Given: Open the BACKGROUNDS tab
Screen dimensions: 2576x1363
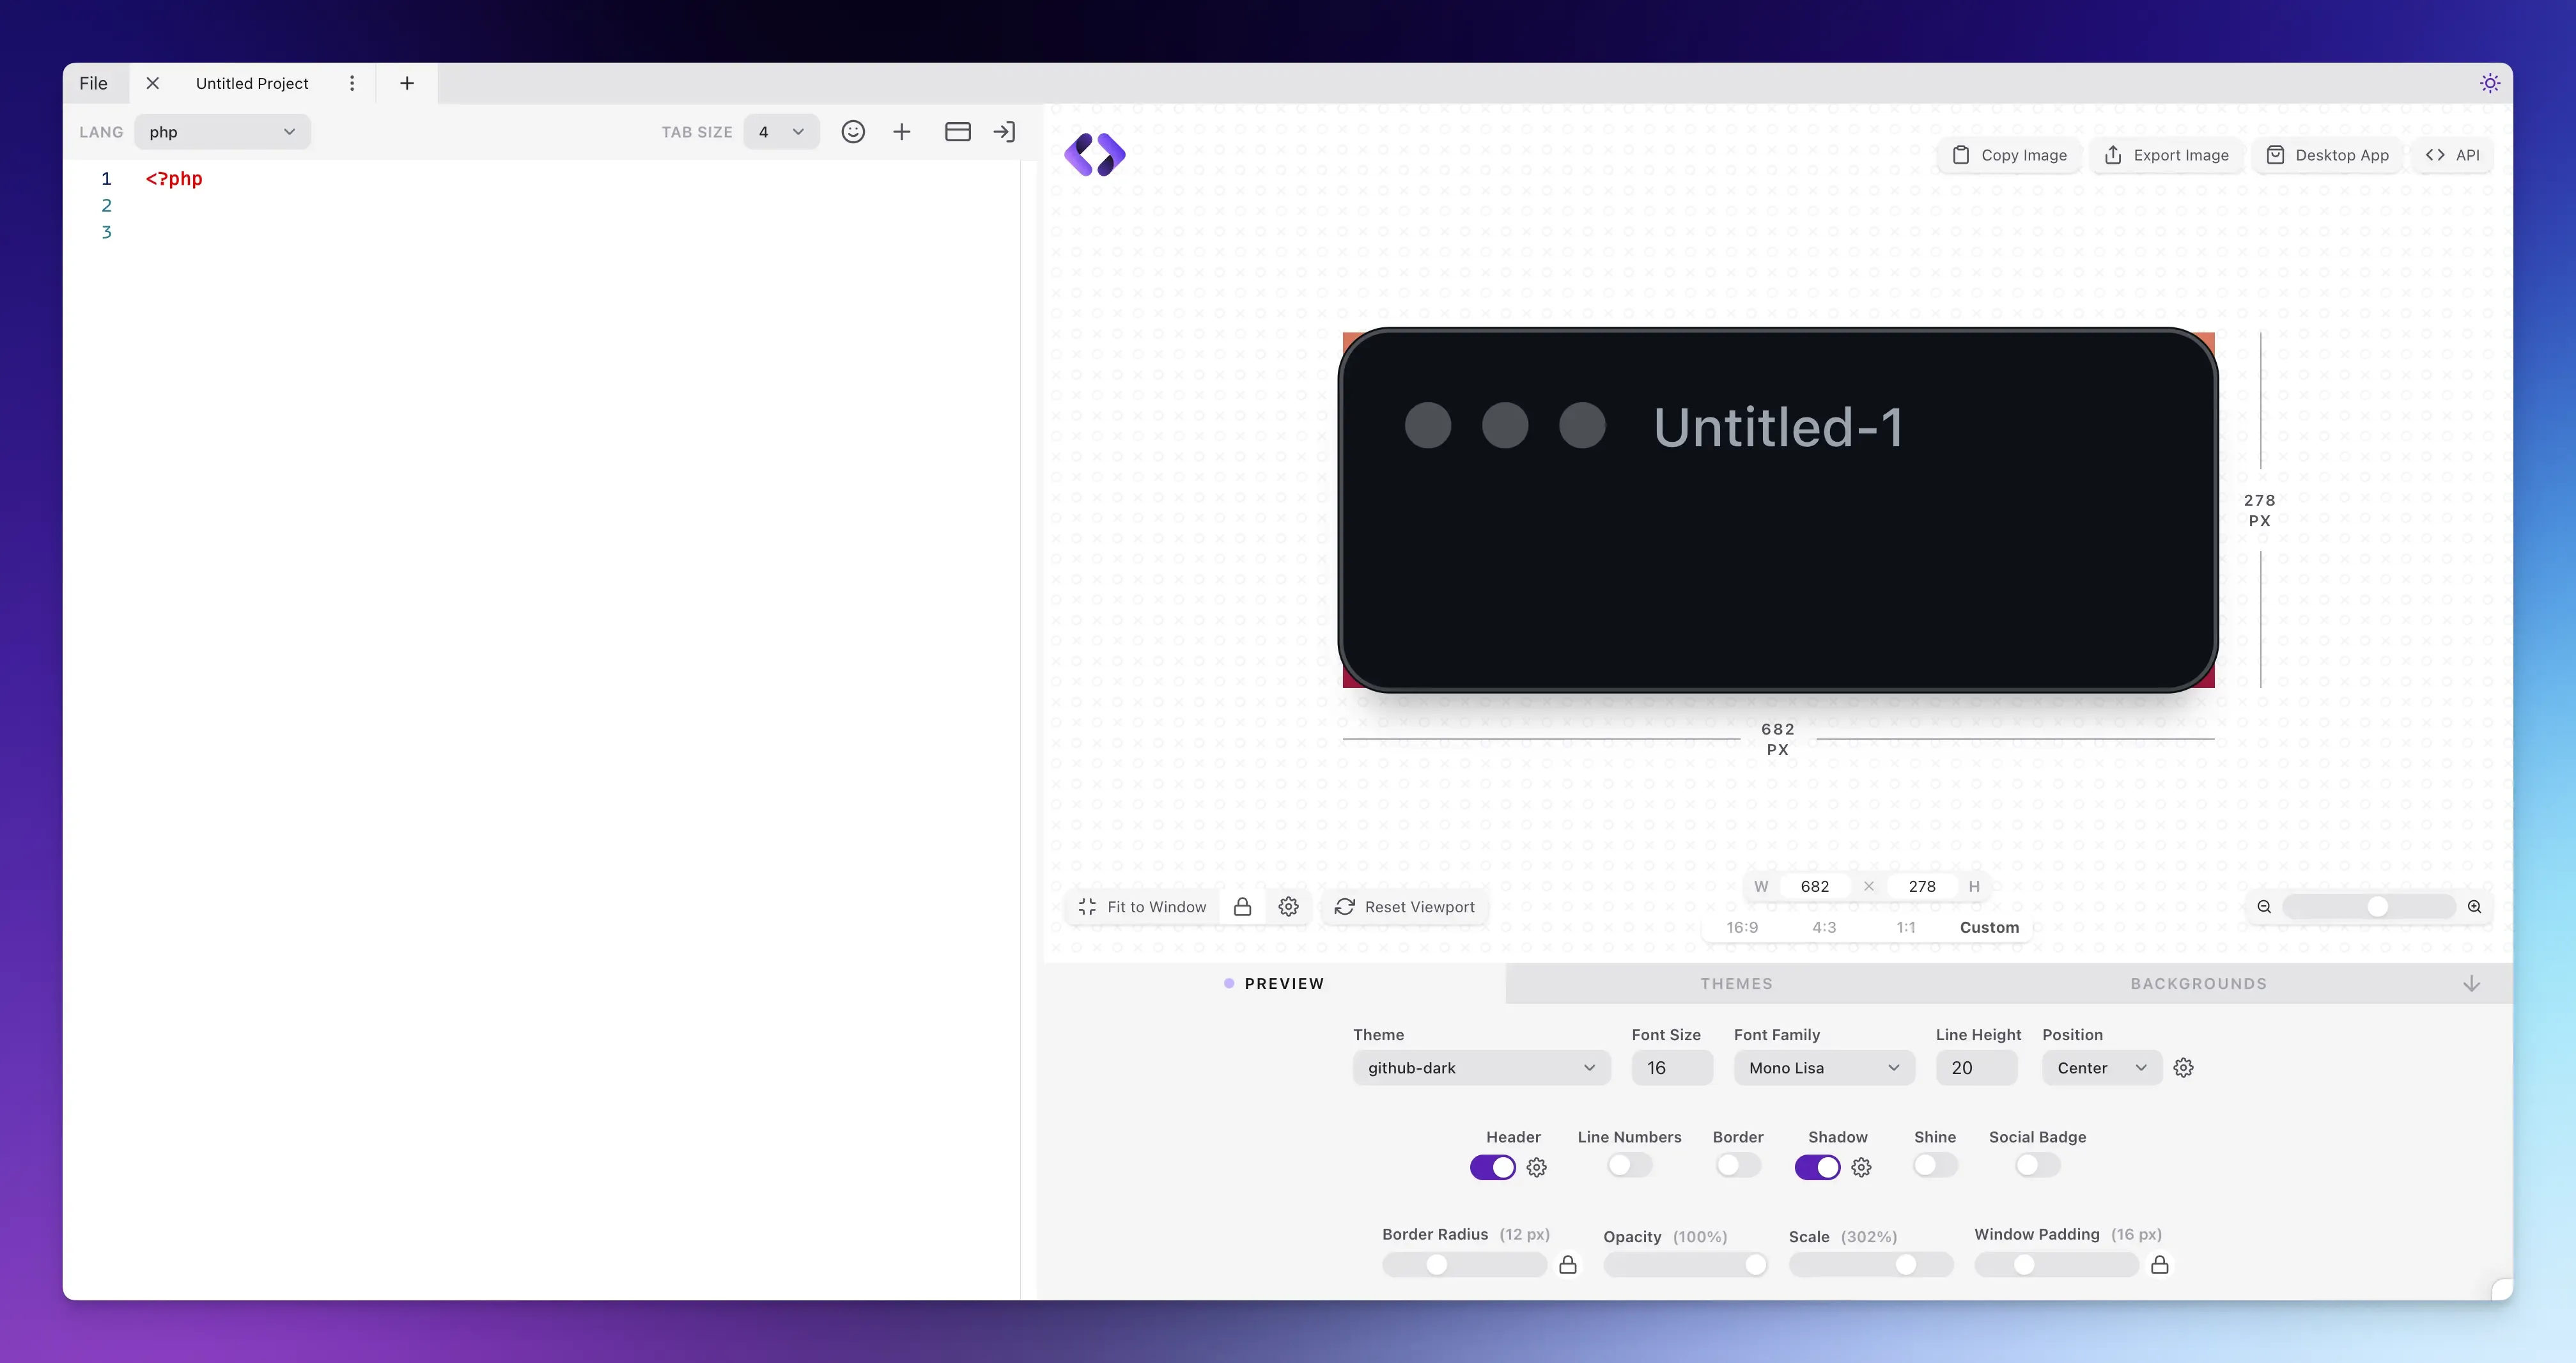Looking at the screenshot, I should pos(2198,984).
